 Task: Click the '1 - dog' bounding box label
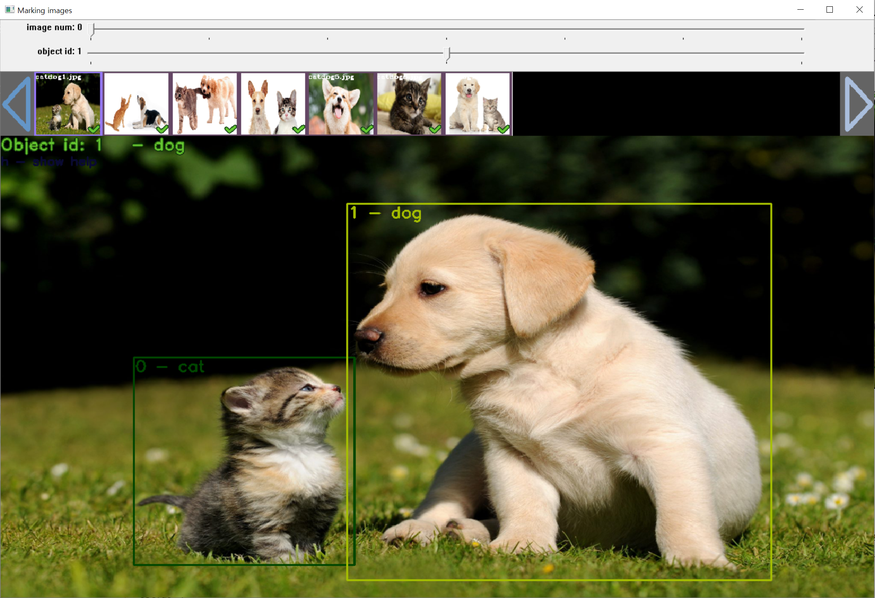point(386,213)
